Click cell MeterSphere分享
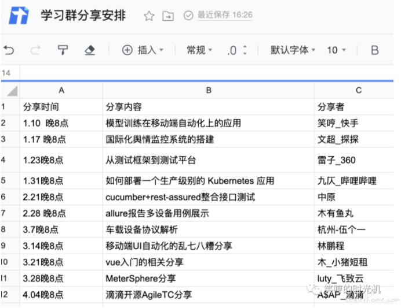Screen dimensions: 401x308 pos(209,279)
